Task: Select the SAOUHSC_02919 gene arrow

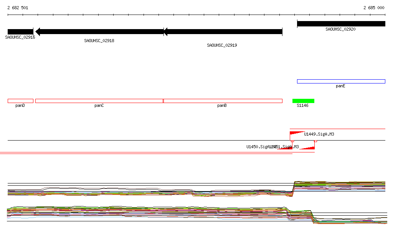Action: [223, 31]
